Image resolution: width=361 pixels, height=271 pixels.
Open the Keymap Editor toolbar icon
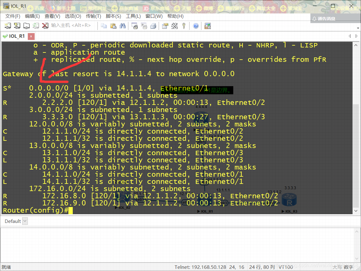175,26
